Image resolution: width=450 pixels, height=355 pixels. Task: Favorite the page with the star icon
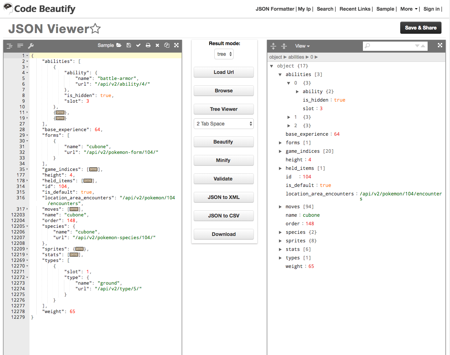pos(95,28)
